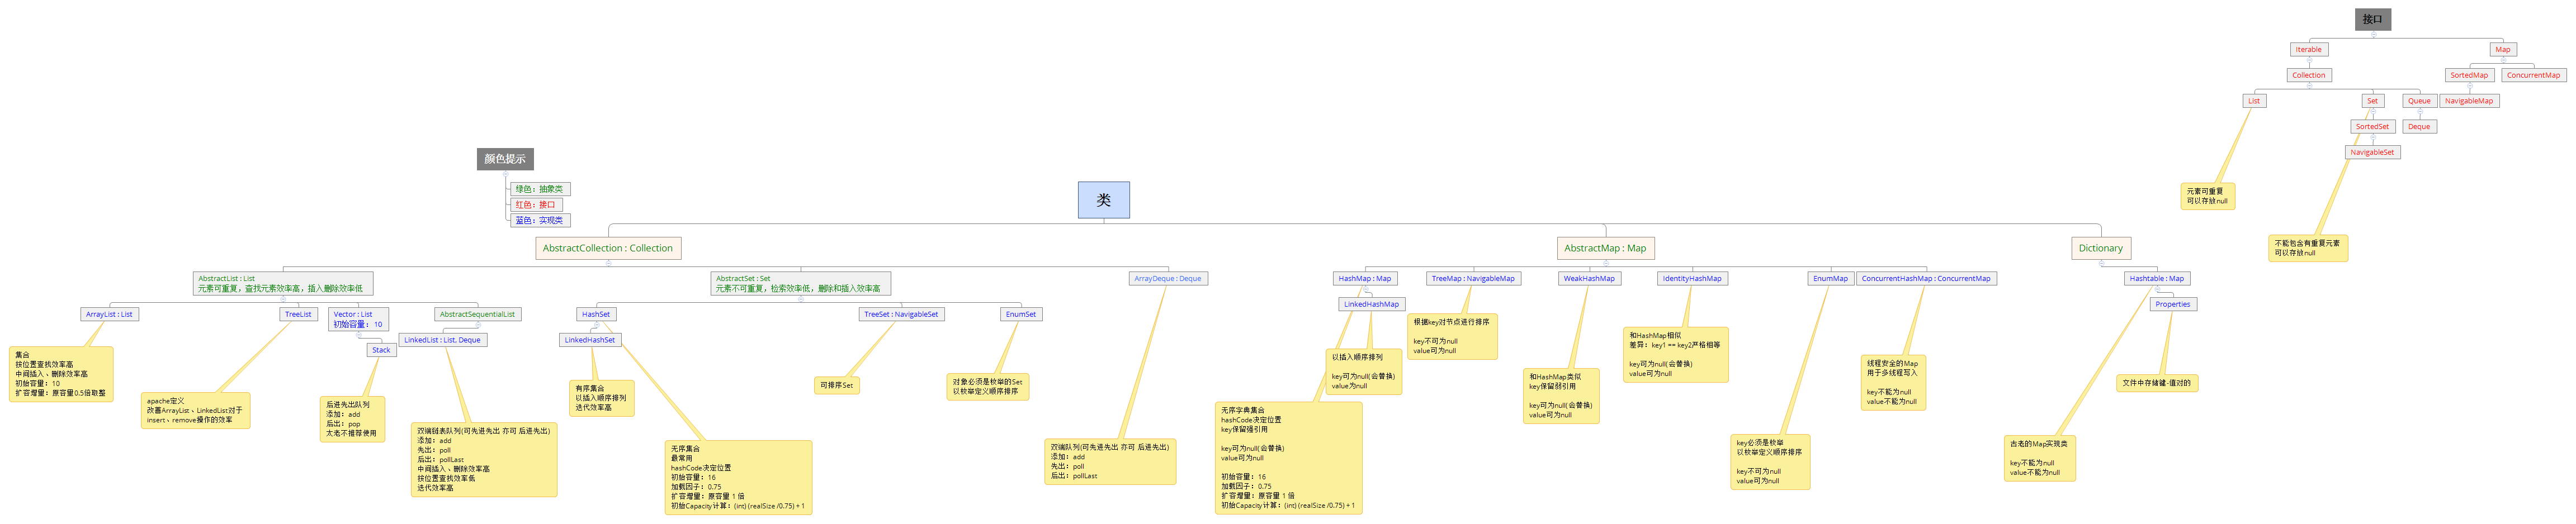The image size is (2576, 524).
Task: Select the ArrayList : List node
Action: (x=109, y=314)
